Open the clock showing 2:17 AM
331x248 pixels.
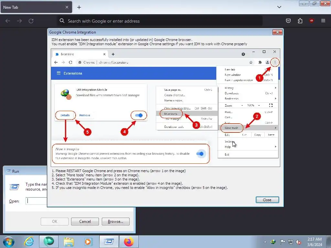315,242
